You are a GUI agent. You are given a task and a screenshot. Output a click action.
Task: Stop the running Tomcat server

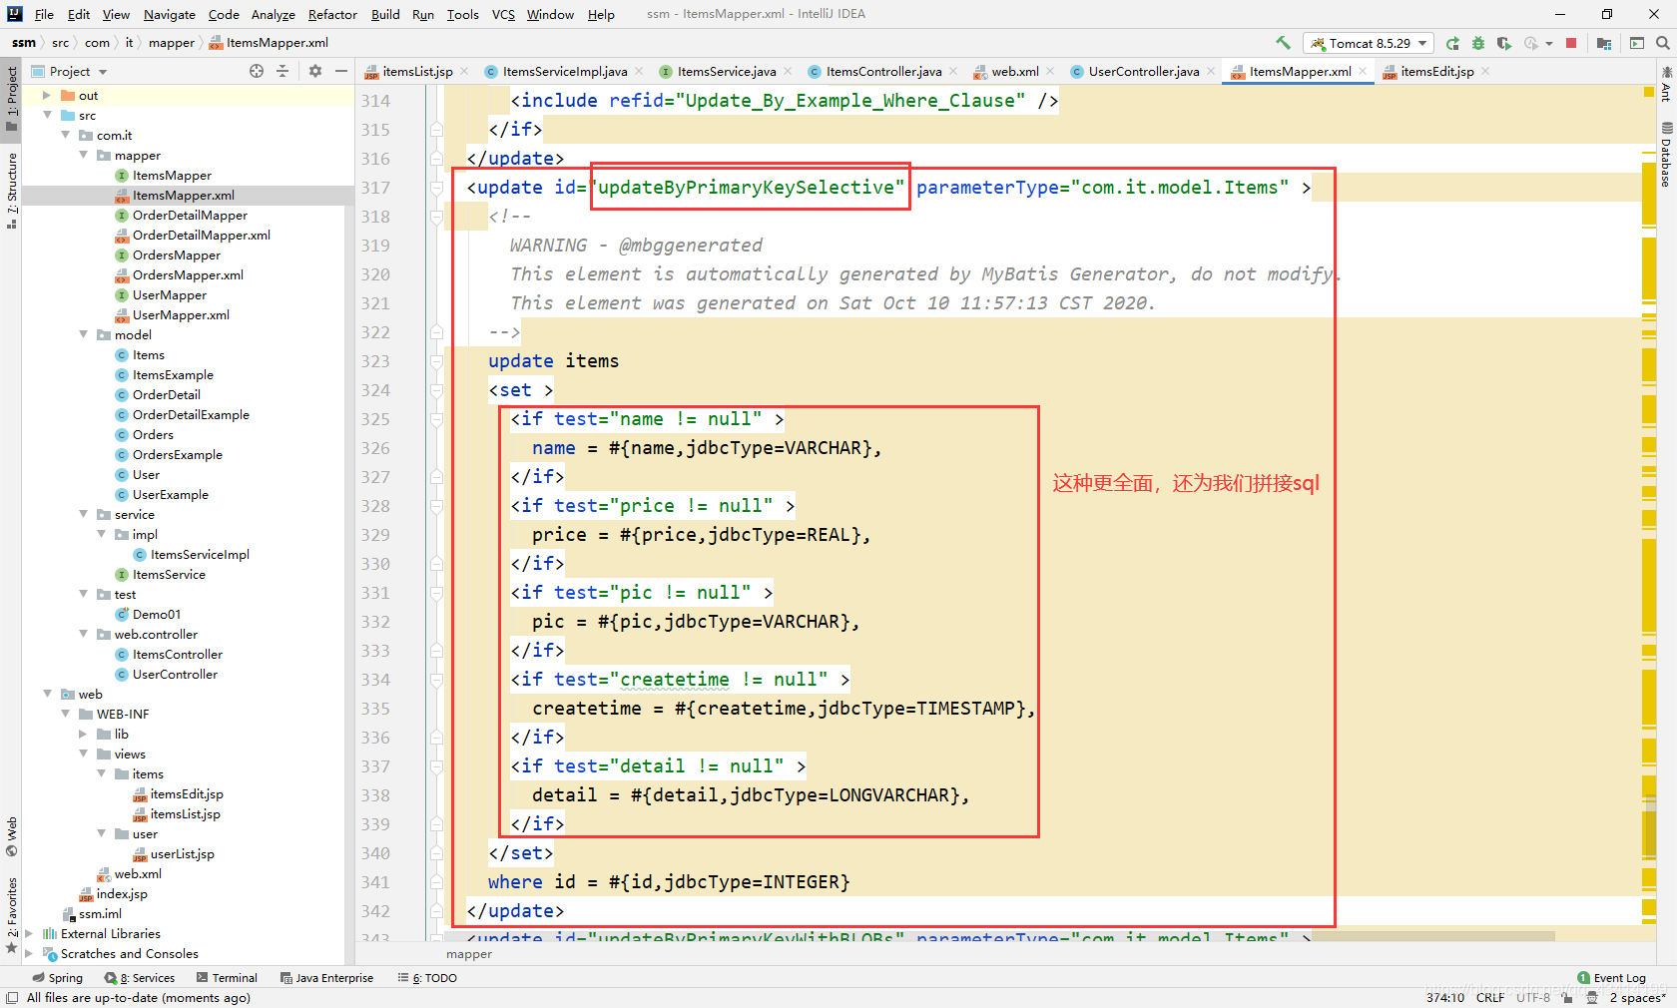pyautogui.click(x=1571, y=43)
